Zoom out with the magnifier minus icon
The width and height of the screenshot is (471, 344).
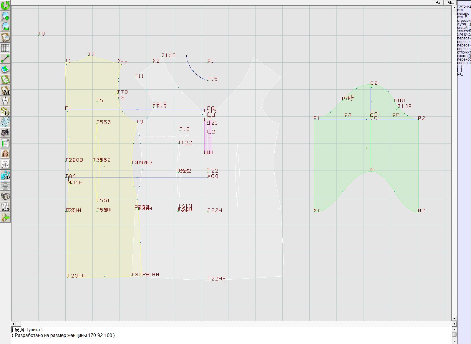5,26
